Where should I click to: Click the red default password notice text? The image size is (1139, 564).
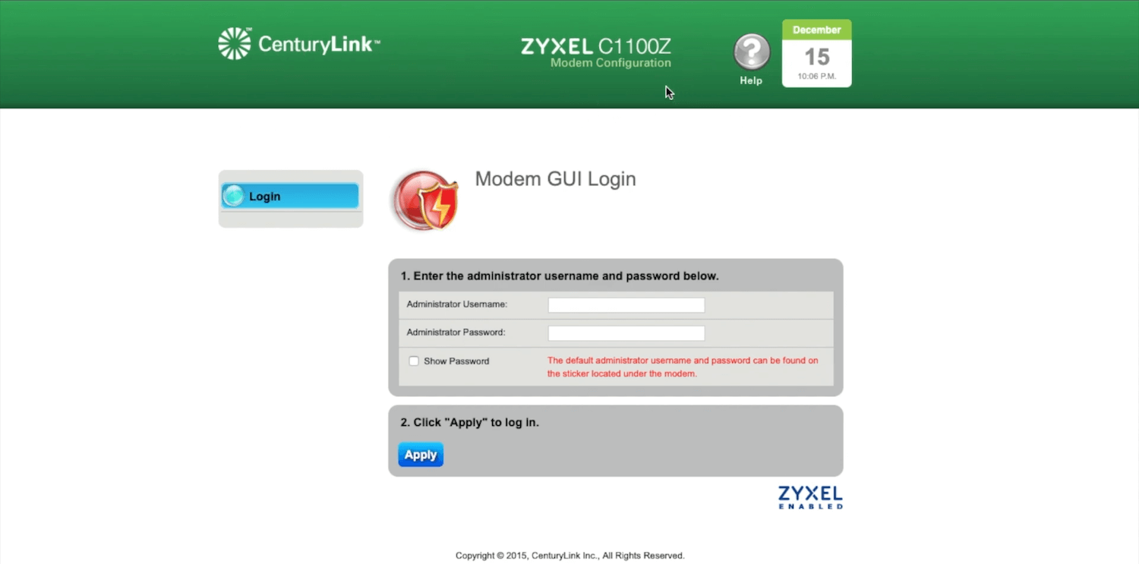click(683, 367)
